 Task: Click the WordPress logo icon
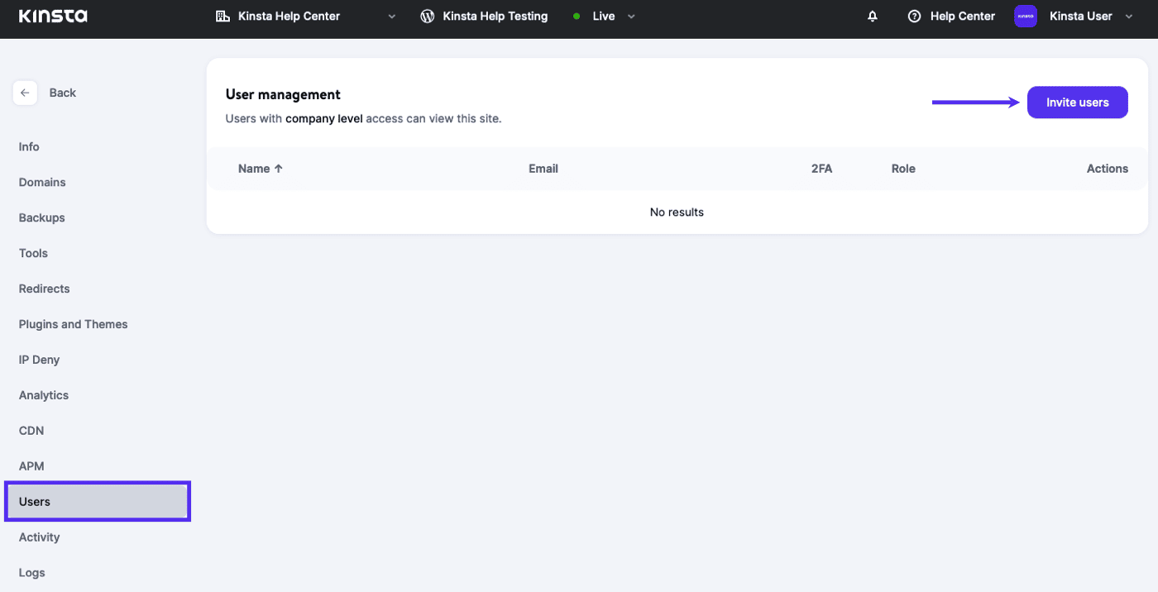coord(427,17)
